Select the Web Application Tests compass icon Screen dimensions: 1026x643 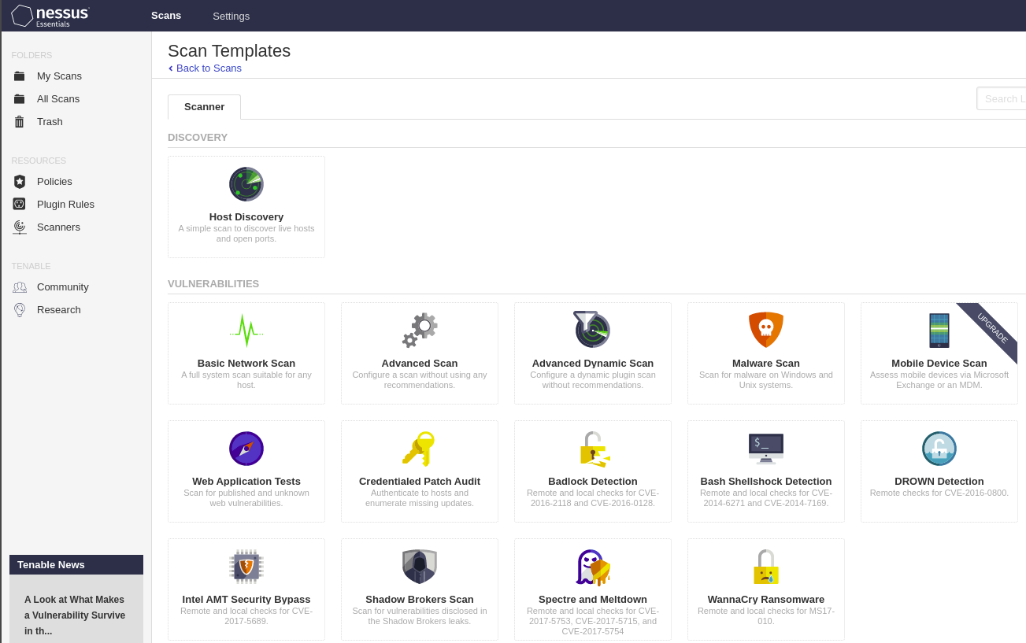[x=246, y=449]
